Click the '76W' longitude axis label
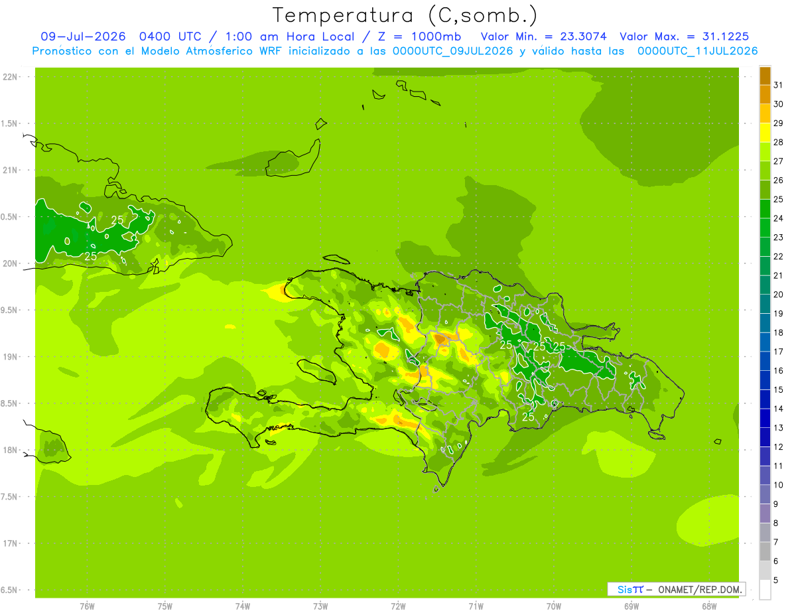This screenshot has width=796, height=615. pos(87,606)
